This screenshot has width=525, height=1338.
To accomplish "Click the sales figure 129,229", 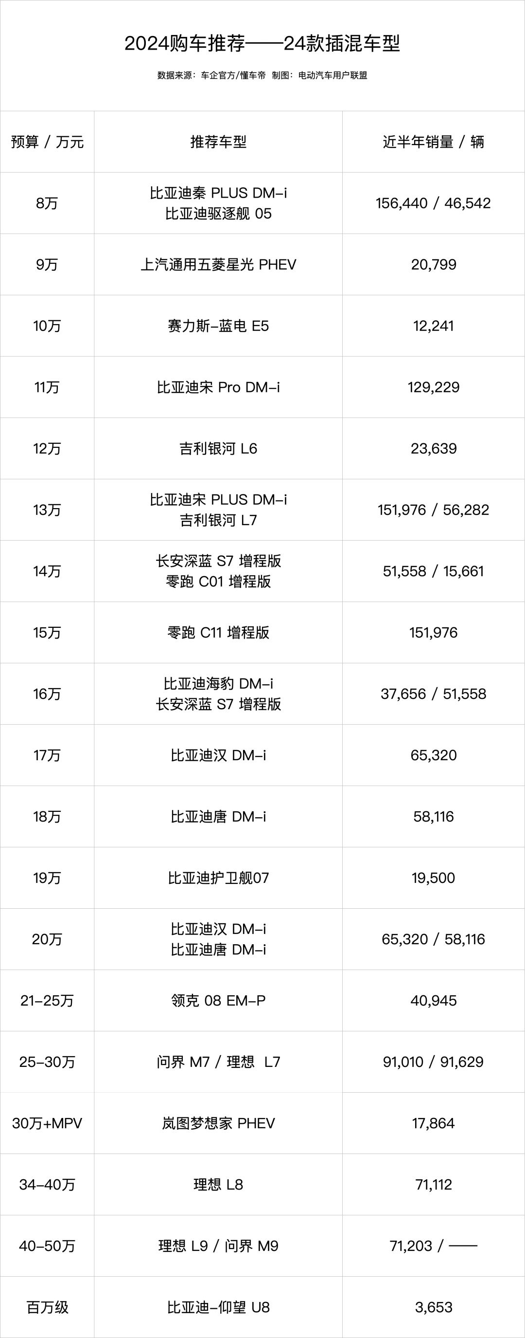I will click(x=434, y=387).
